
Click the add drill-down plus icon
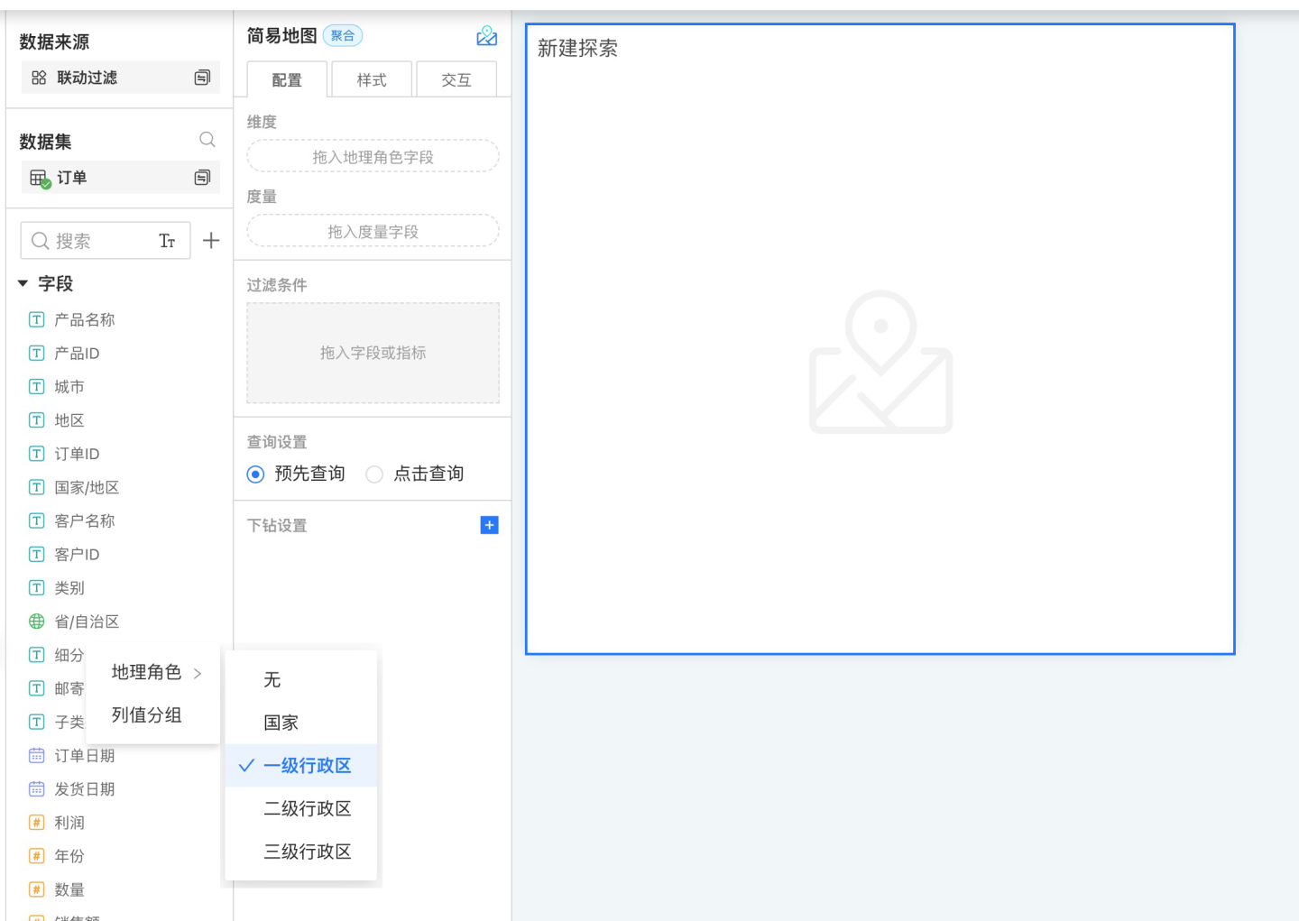tap(489, 525)
